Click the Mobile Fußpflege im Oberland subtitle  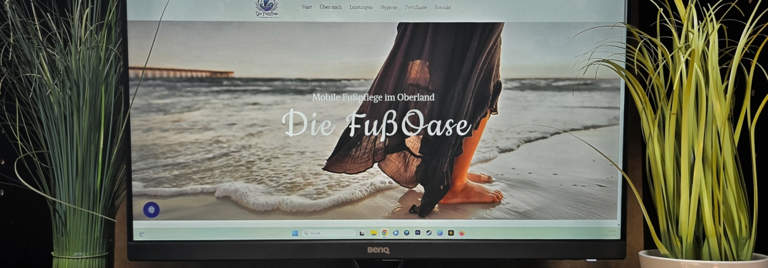(x=373, y=97)
